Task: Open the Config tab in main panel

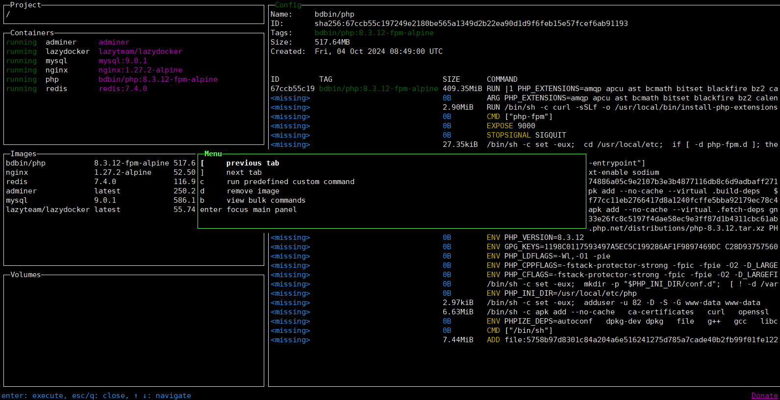Action: click(x=288, y=5)
